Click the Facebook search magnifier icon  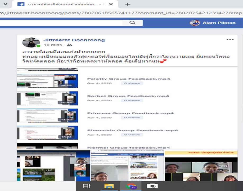coord(132,23)
